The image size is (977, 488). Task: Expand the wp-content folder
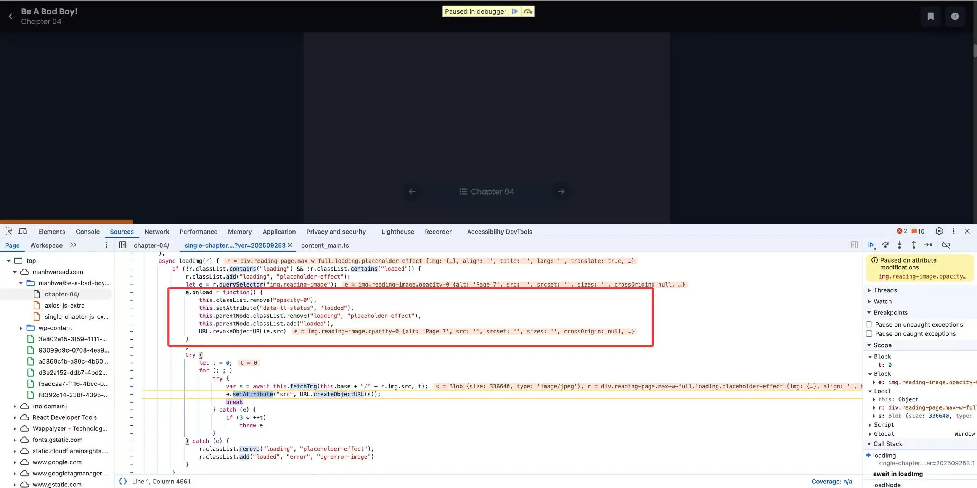click(x=21, y=328)
